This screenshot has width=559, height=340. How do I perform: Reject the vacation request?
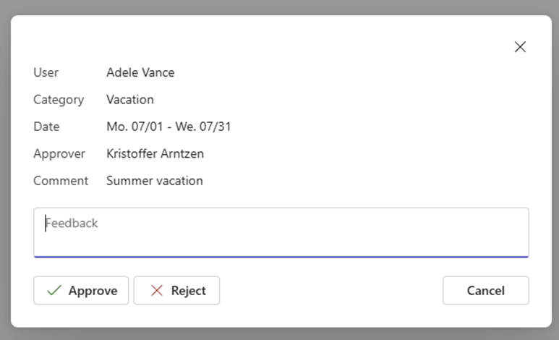(176, 291)
